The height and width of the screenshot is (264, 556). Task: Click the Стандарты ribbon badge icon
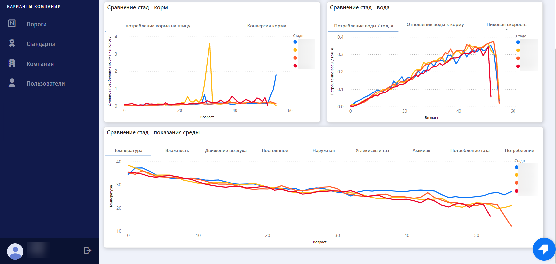pos(12,43)
